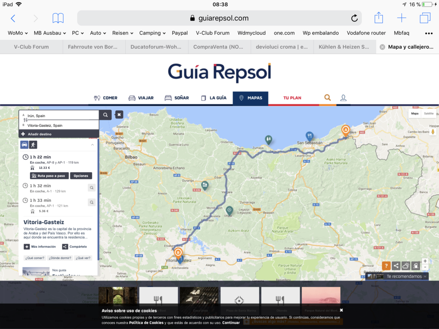Image resolution: width=439 pixels, height=329 pixels.
Task: Open the favorites bar overflow dots
Action: click(429, 33)
